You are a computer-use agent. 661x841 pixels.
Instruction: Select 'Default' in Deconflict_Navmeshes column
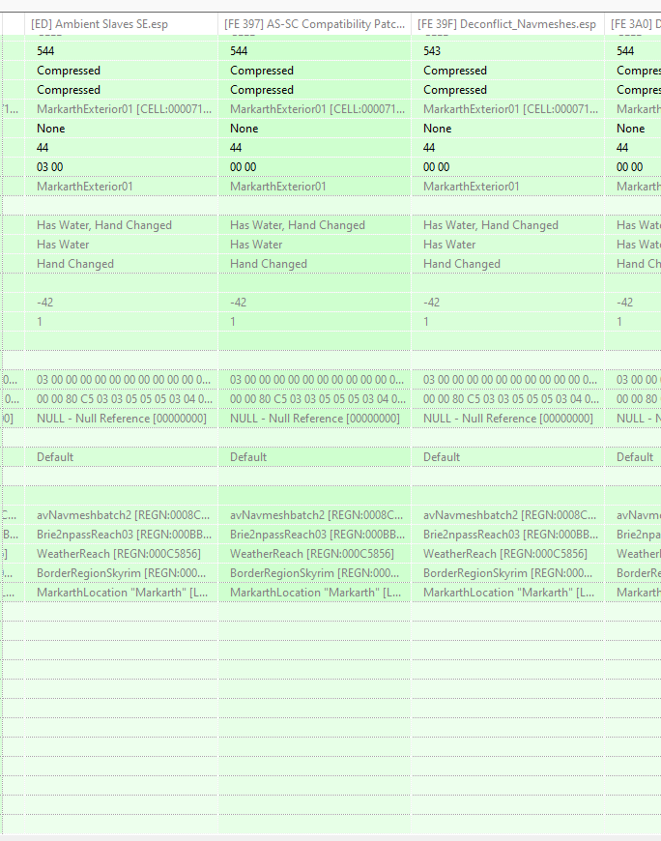[442, 457]
